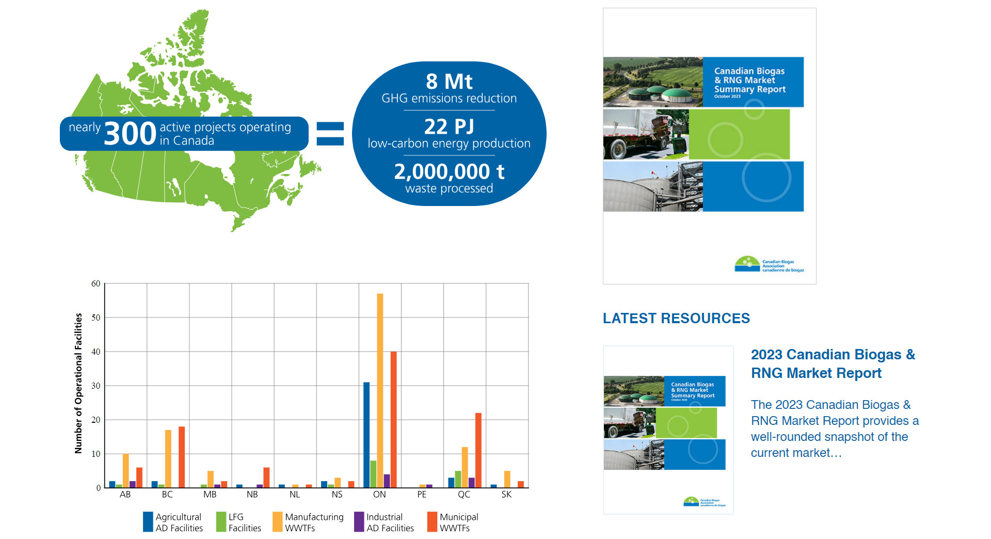Click the MB axis label on chart
Viewport: 991px width, 539px height.
point(210,495)
